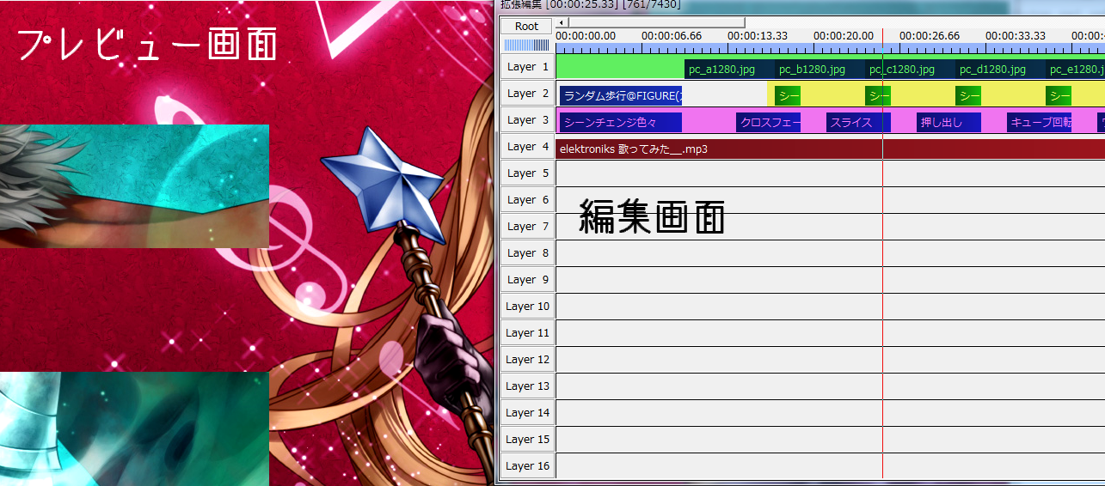Select the スライス clip on Layer 3
This screenshot has width=1105, height=486.
pos(858,123)
